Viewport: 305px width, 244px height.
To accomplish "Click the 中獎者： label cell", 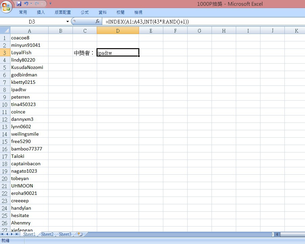I will coord(85,53).
